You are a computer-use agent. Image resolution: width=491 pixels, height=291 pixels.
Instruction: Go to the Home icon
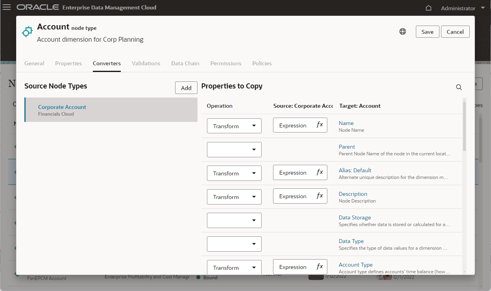click(429, 8)
